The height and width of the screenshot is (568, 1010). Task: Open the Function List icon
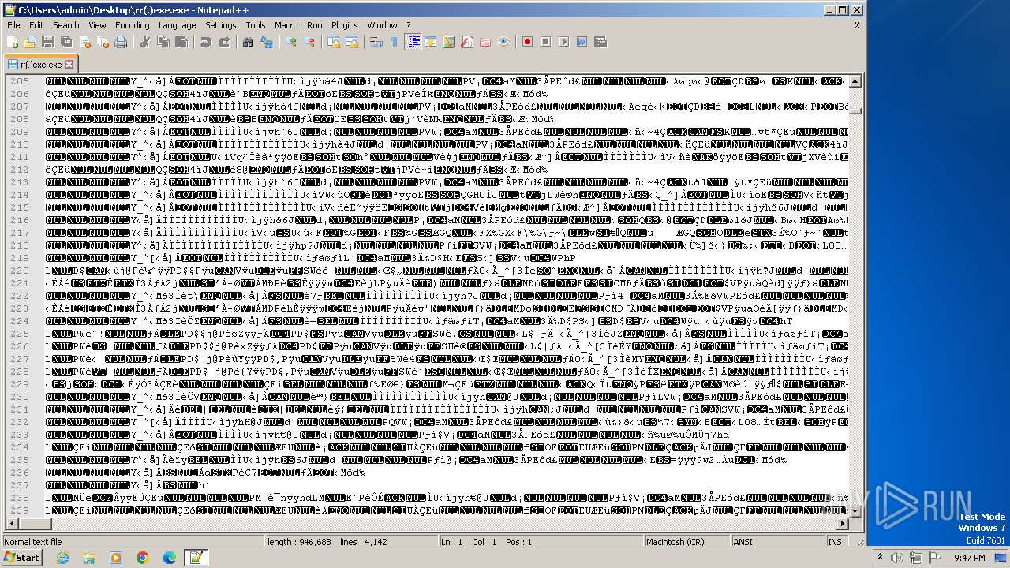pos(467,42)
